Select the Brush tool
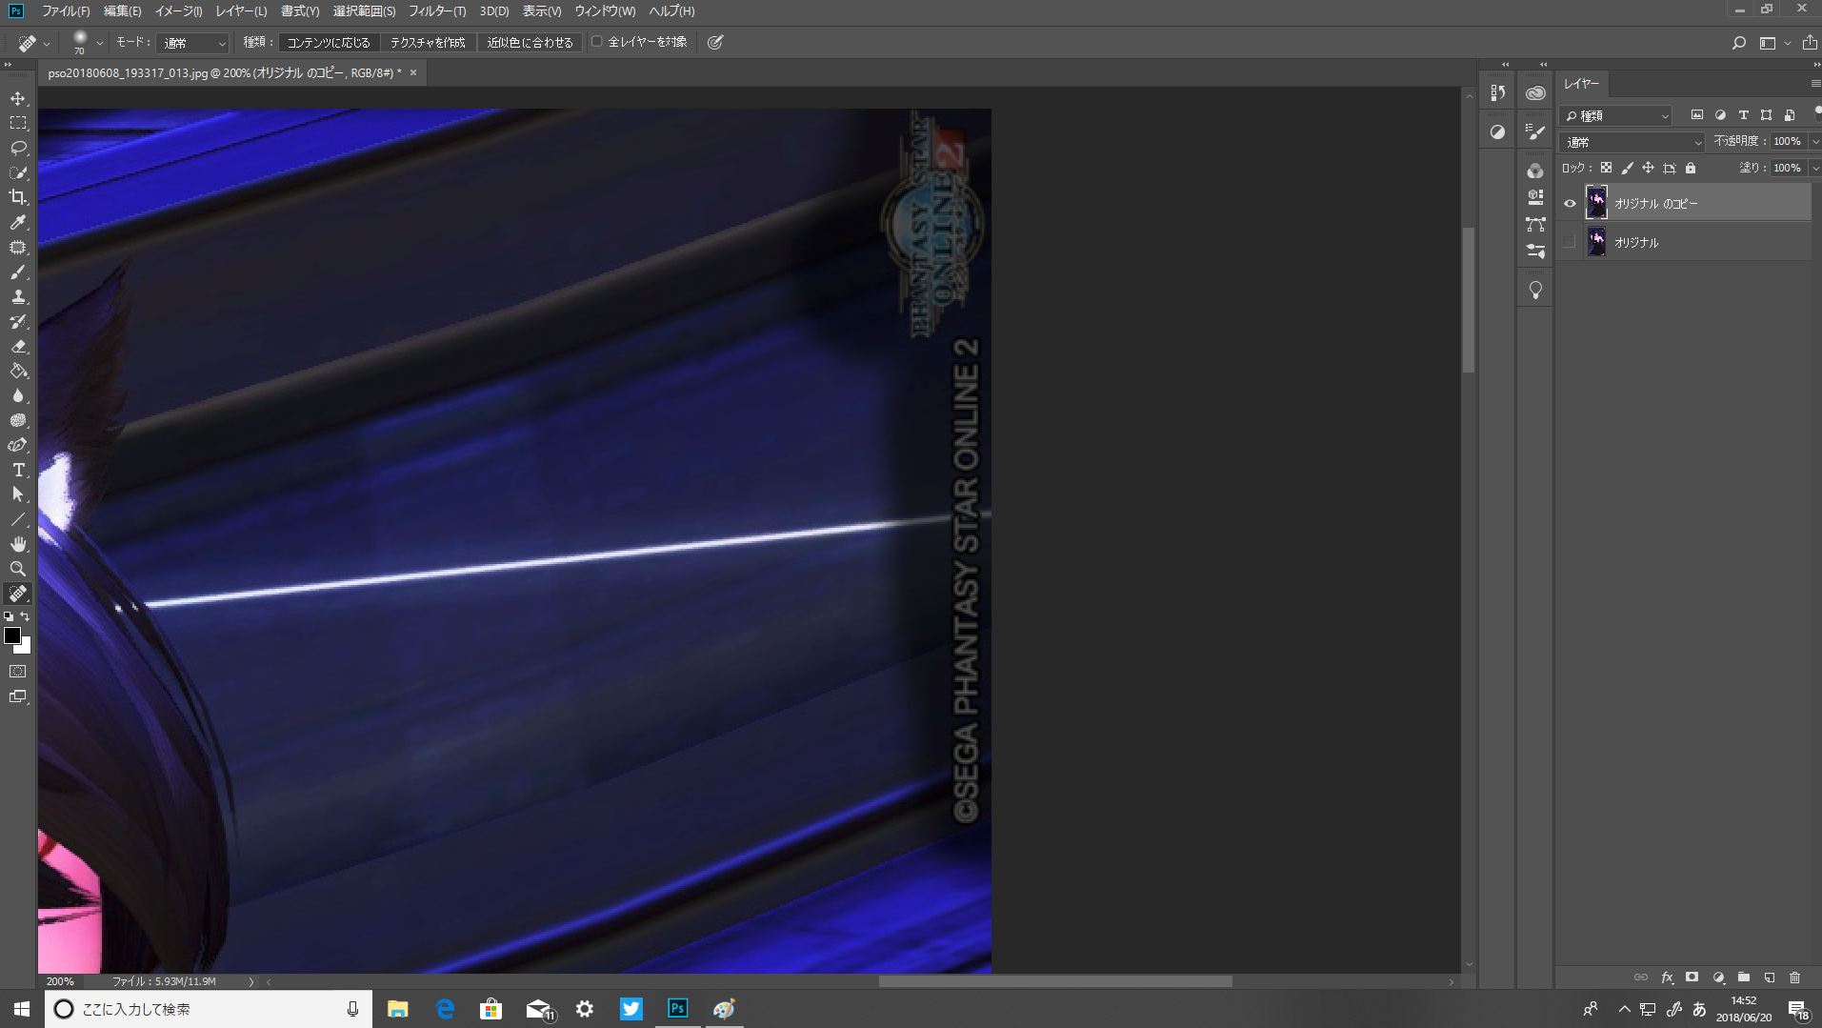Image resolution: width=1822 pixels, height=1028 pixels. 18,272
